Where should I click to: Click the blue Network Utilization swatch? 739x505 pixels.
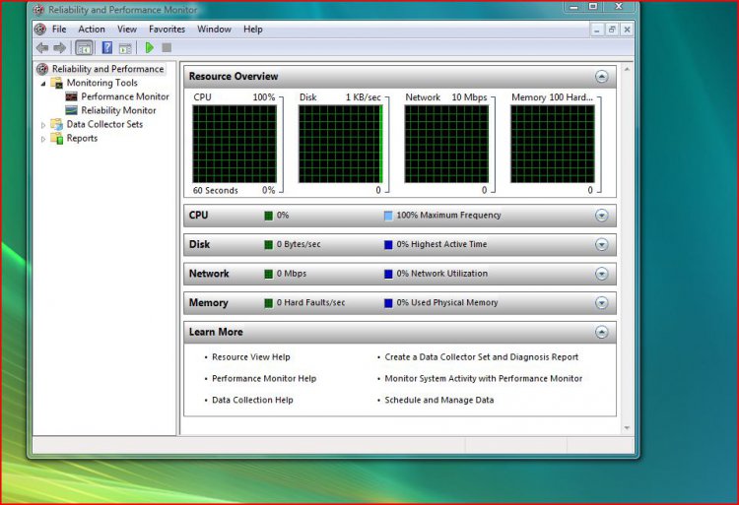click(x=388, y=274)
